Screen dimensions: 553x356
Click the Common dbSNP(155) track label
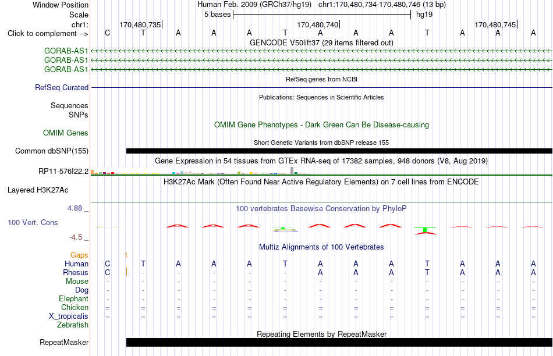point(52,151)
